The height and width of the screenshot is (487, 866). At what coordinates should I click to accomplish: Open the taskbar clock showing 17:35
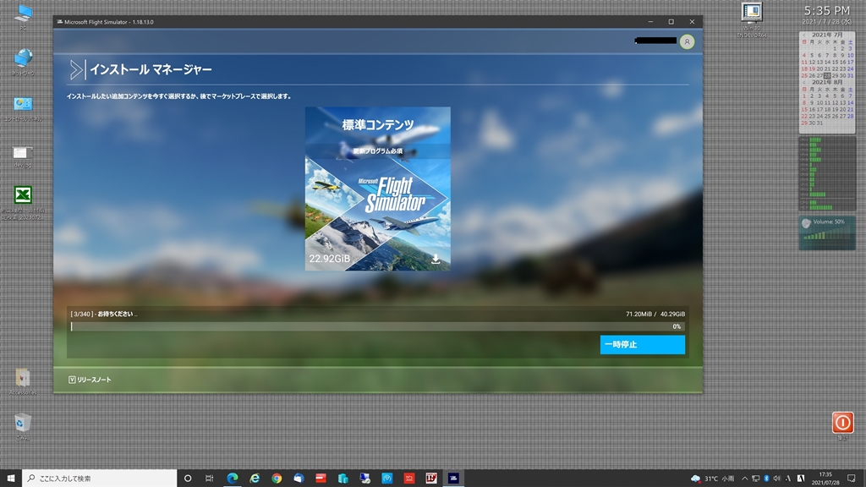(x=825, y=479)
